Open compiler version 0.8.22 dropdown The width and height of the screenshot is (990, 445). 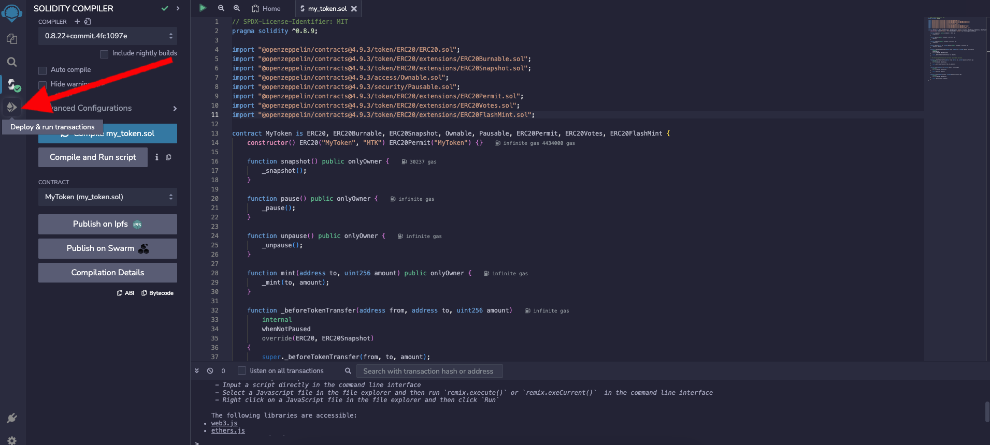tap(108, 36)
